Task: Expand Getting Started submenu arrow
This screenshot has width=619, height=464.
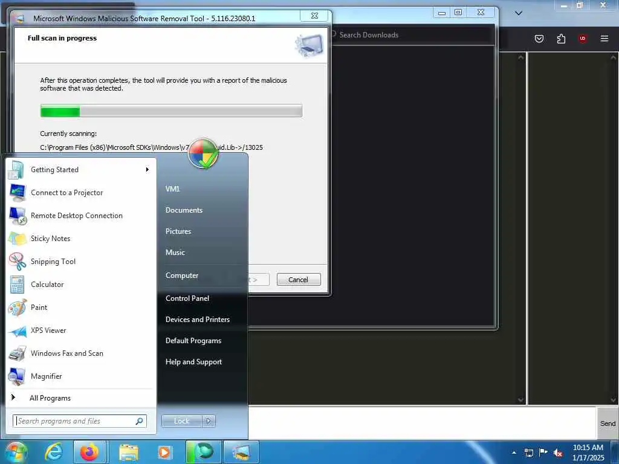Action: (147, 170)
